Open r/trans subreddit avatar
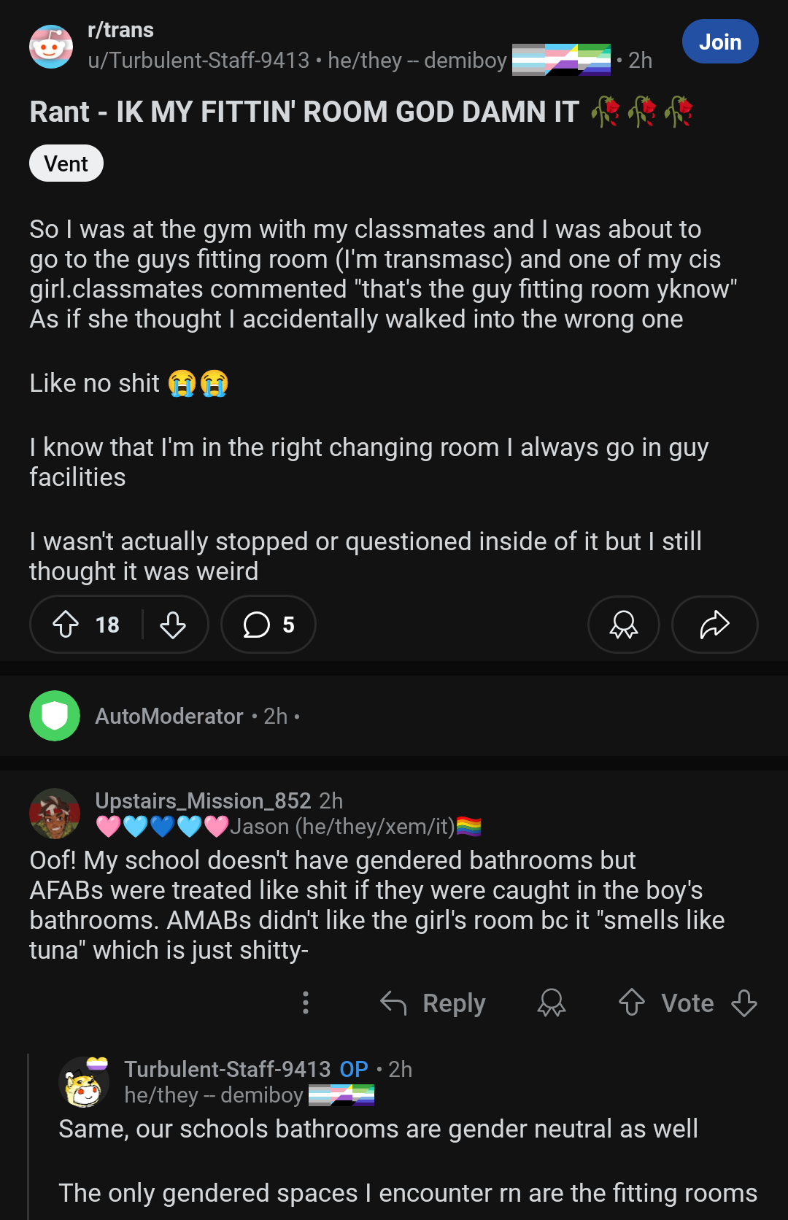Screen dimensions: 788x1220 click(51, 47)
